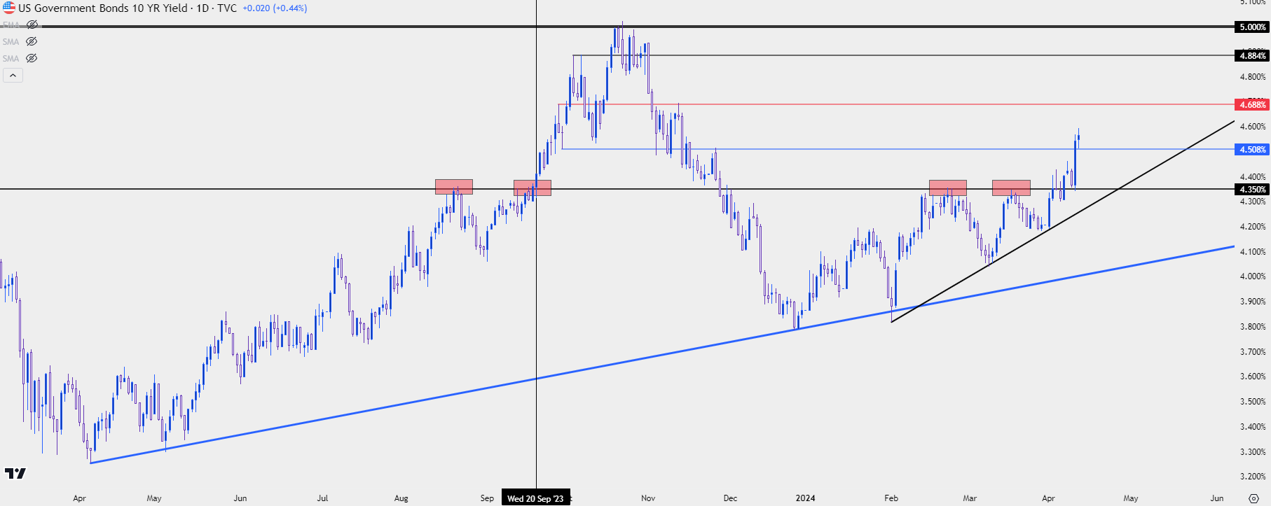Click the Dec label on time axis
This screenshot has height=506, width=1271.
coord(730,498)
